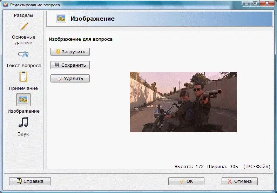Image resolution: width=277 pixels, height=193 pixels.
Task: Click the Сохранить button
Action: (70, 65)
